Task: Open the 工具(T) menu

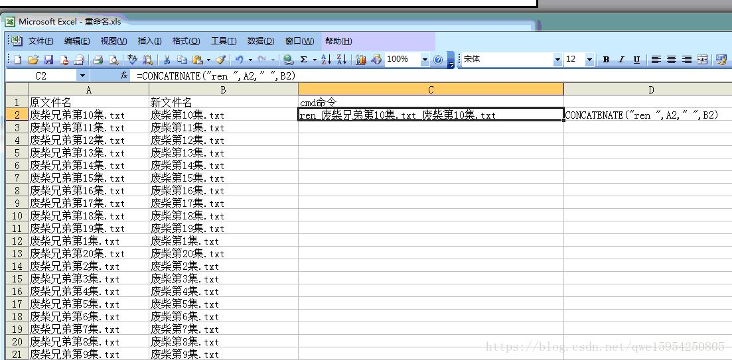Action: pyautogui.click(x=224, y=41)
